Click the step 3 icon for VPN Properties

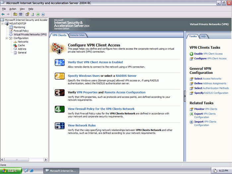point(60,93)
